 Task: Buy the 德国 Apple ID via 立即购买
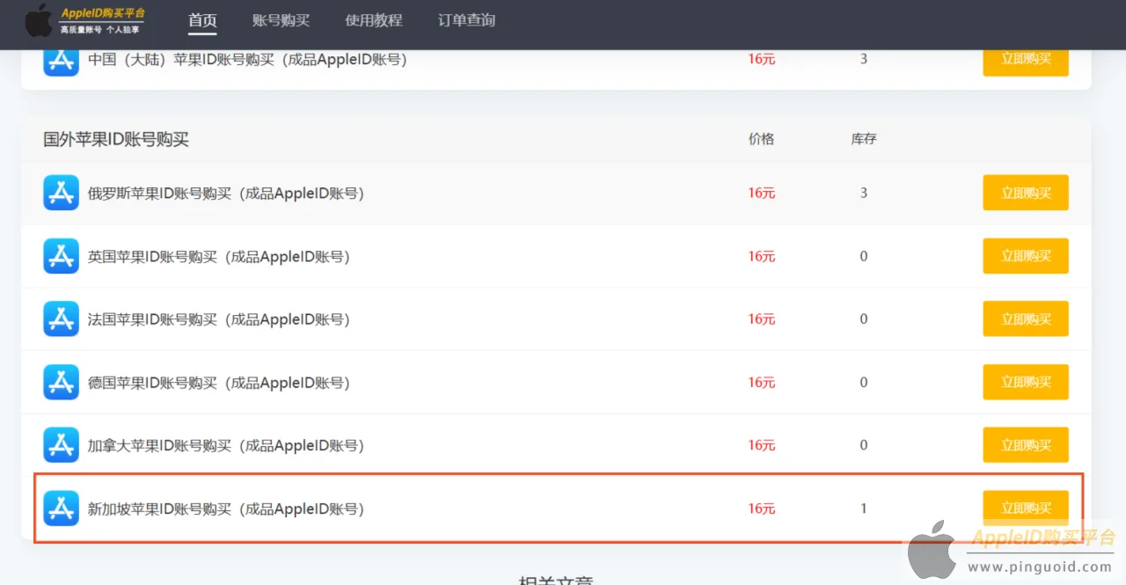[1026, 383]
